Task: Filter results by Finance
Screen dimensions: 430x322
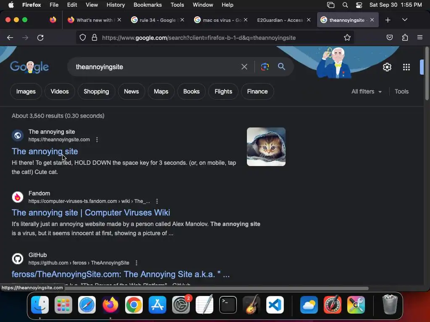Action: [x=257, y=91]
